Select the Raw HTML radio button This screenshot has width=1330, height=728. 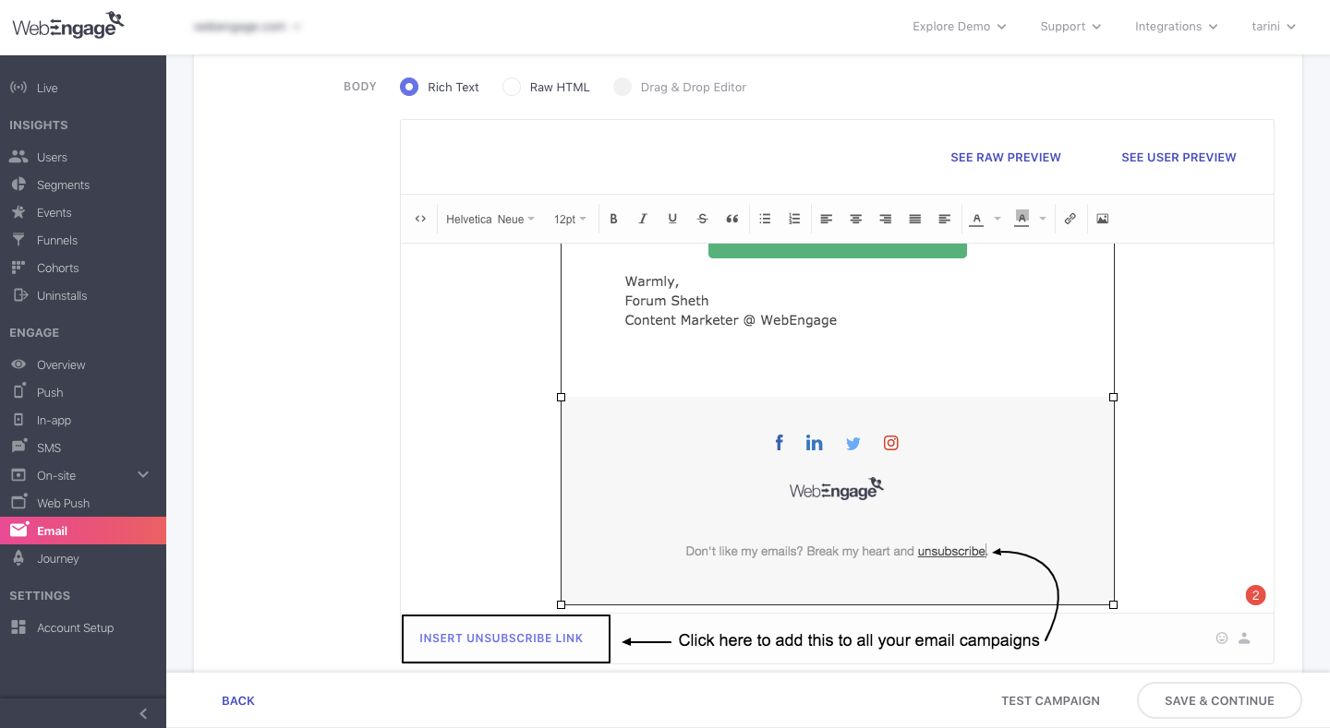click(x=512, y=87)
